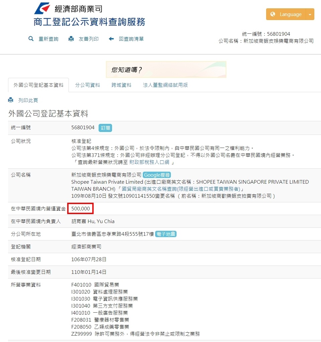Click the 商工登記公示資料查詢服務 title
321x342 pixels.
click(89, 22)
